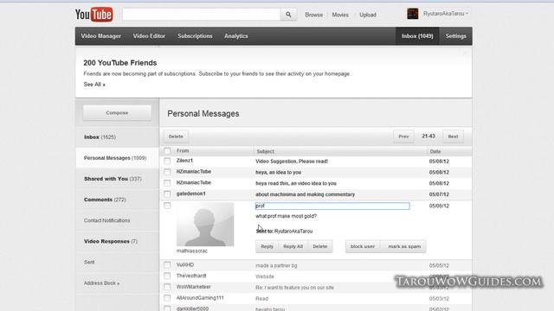Mark the prof message as spam
The image size is (554, 311).
(404, 246)
